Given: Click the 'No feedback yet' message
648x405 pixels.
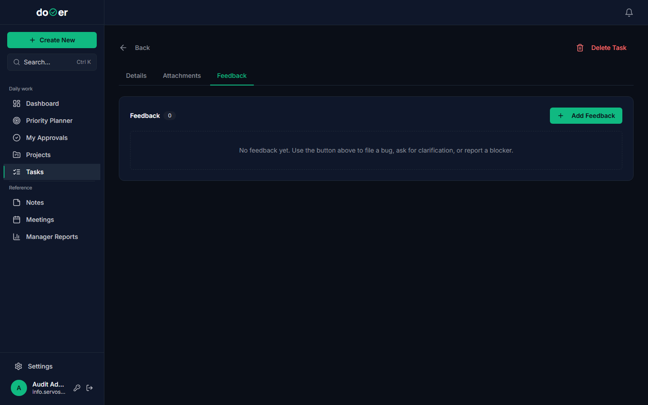Looking at the screenshot, I should pos(376,150).
